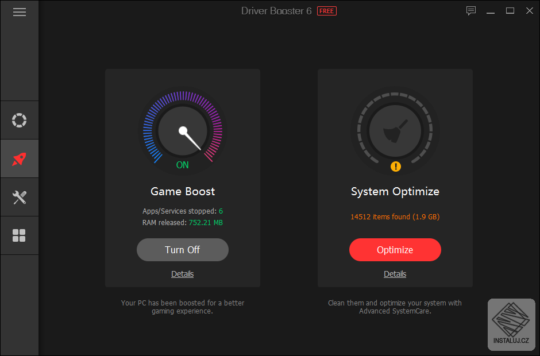The image size is (540, 356).
Task: Select the rocket Boost sidebar icon
Action: 20,158
